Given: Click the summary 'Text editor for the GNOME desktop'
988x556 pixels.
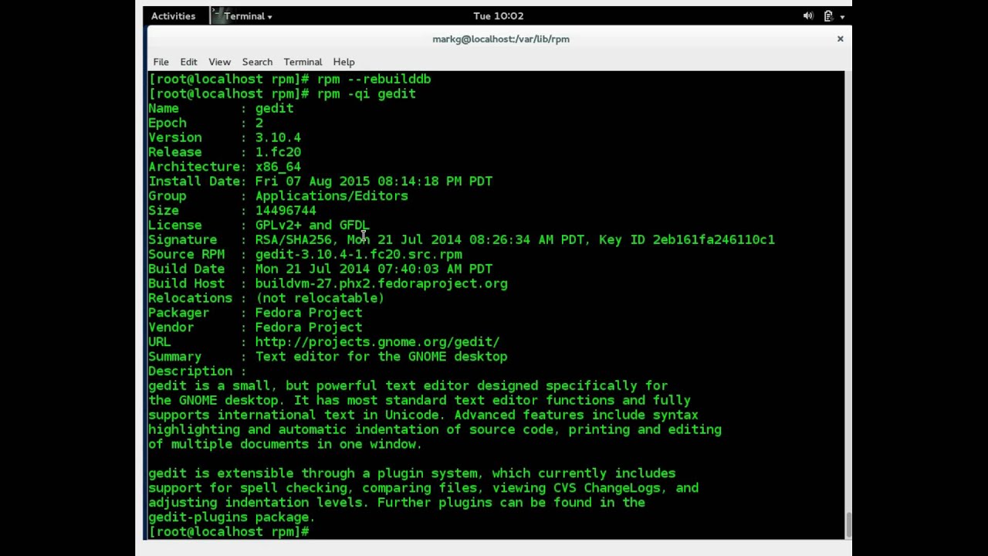Looking at the screenshot, I should [381, 358].
